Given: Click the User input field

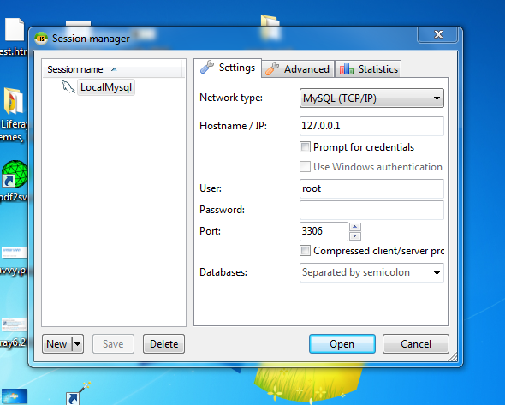Looking at the screenshot, I should coord(371,188).
